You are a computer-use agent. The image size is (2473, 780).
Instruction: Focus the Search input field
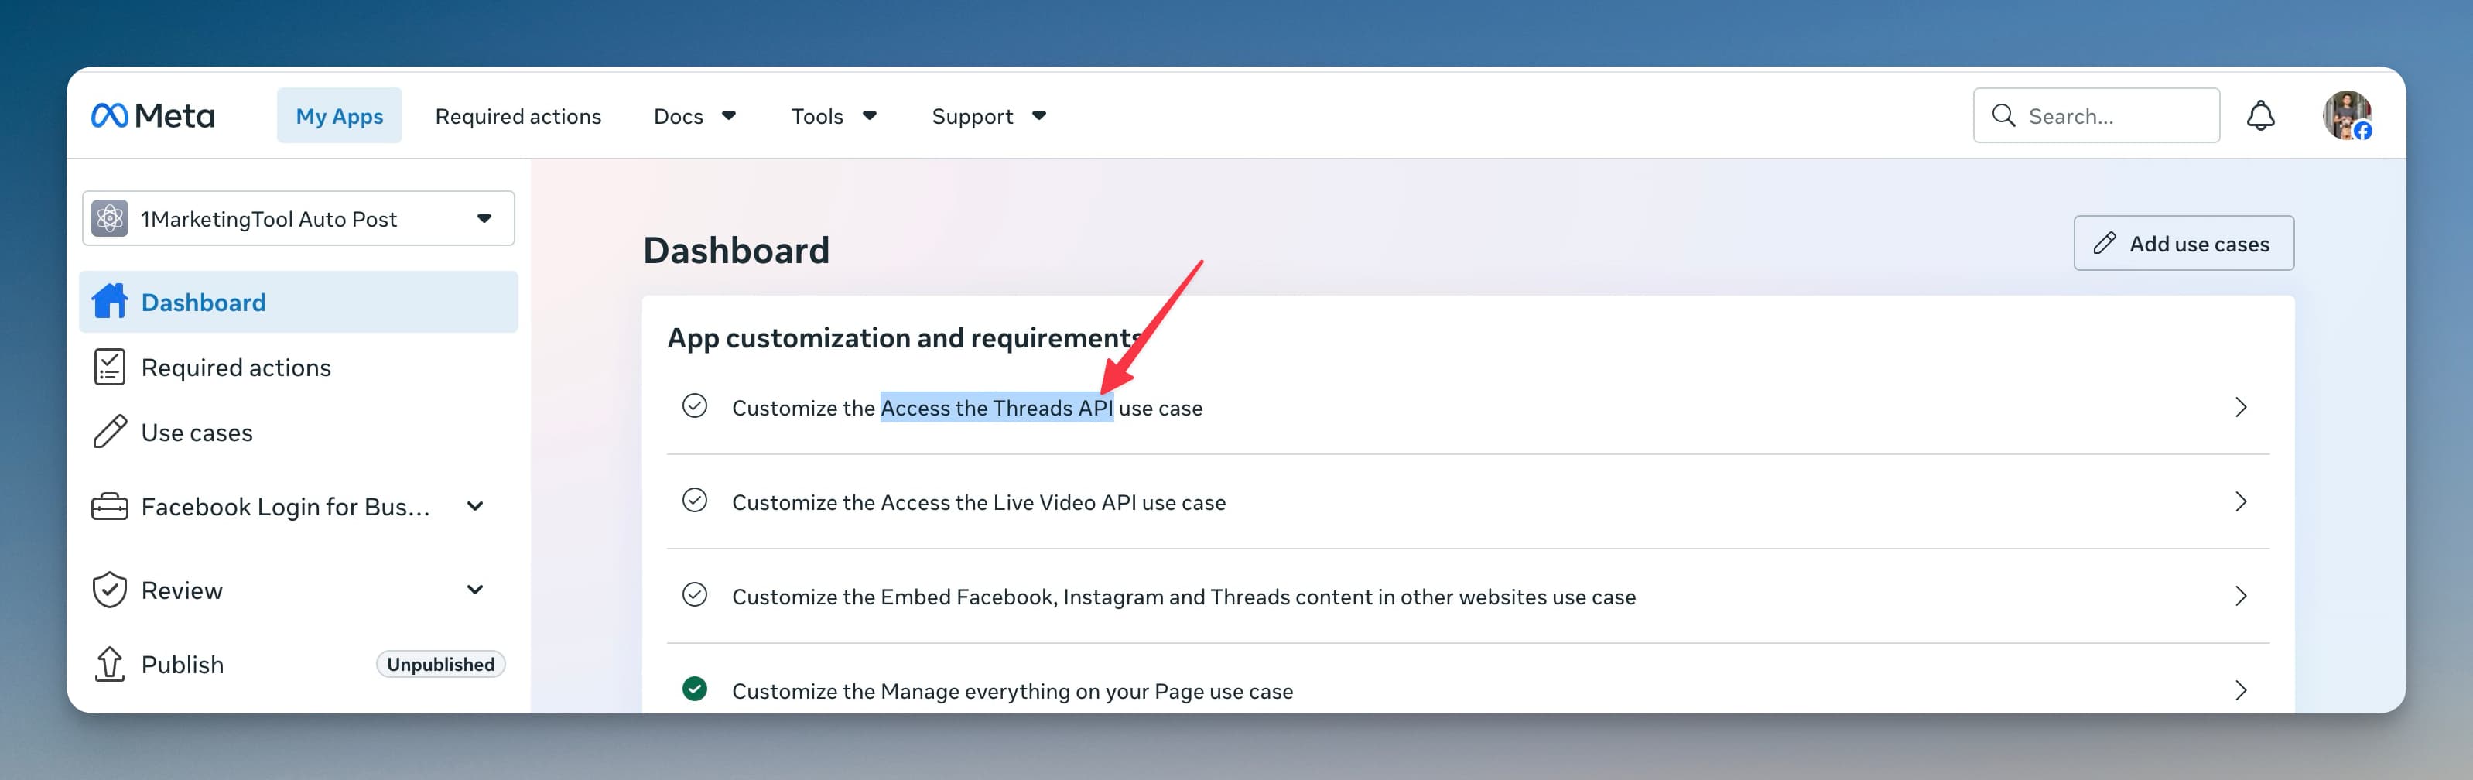coord(2097,116)
